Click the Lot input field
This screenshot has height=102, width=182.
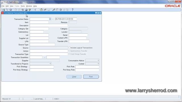click(x=39, y=35)
